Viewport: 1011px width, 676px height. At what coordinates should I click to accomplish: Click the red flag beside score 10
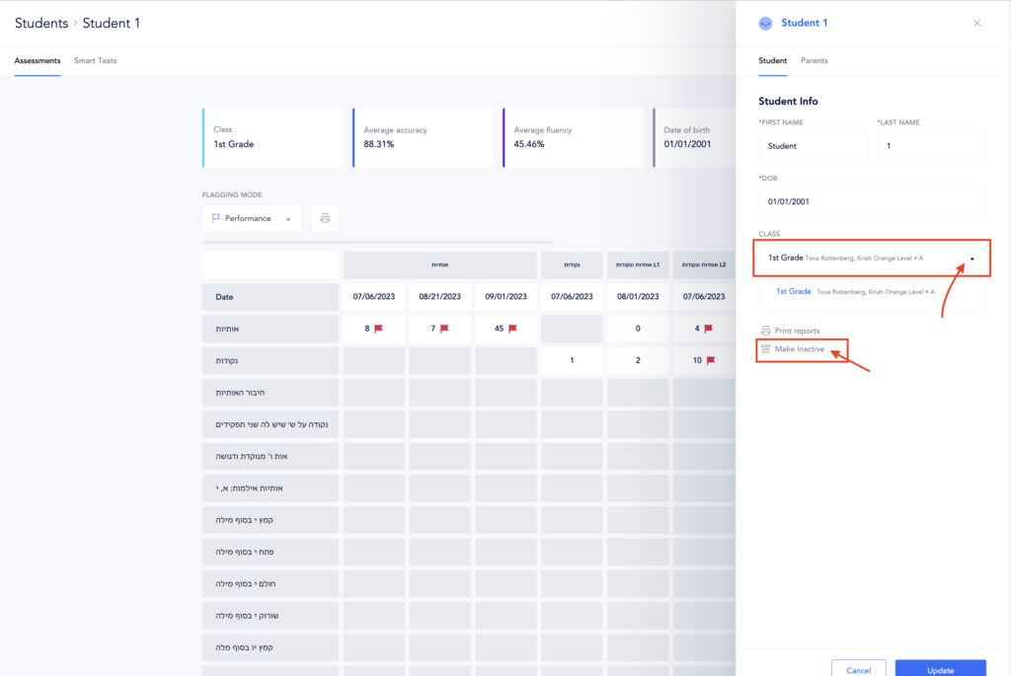pyautogui.click(x=709, y=360)
